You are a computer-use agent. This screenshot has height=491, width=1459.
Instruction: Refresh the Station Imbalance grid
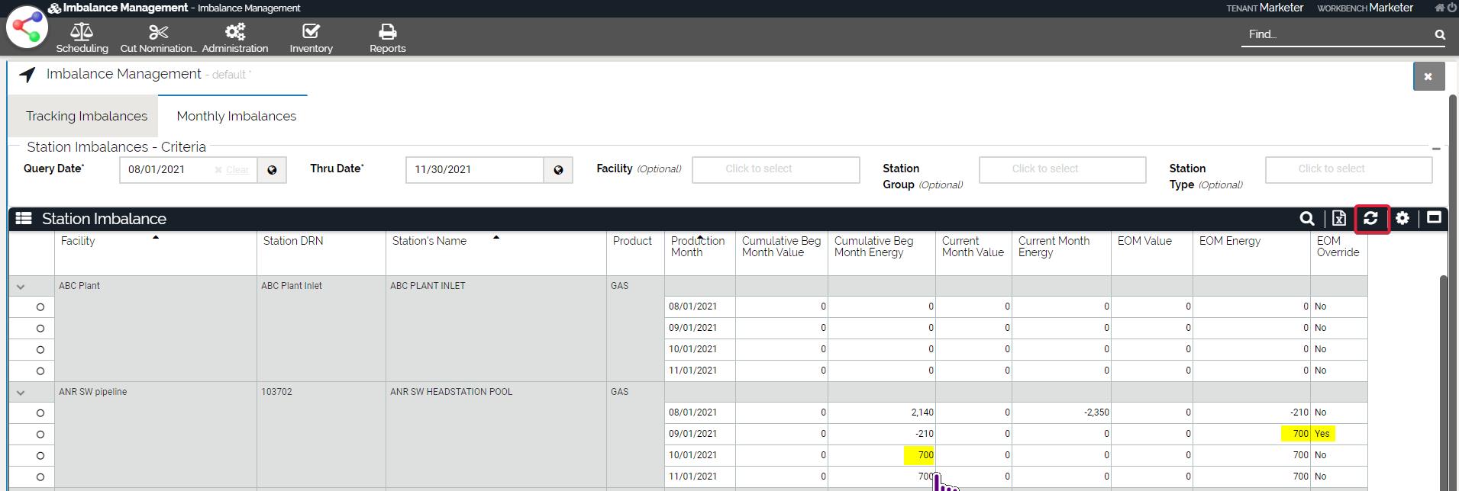pos(1370,219)
